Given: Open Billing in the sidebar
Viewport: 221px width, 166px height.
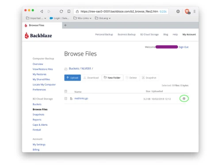Looking at the screenshot, I should click(36, 150).
